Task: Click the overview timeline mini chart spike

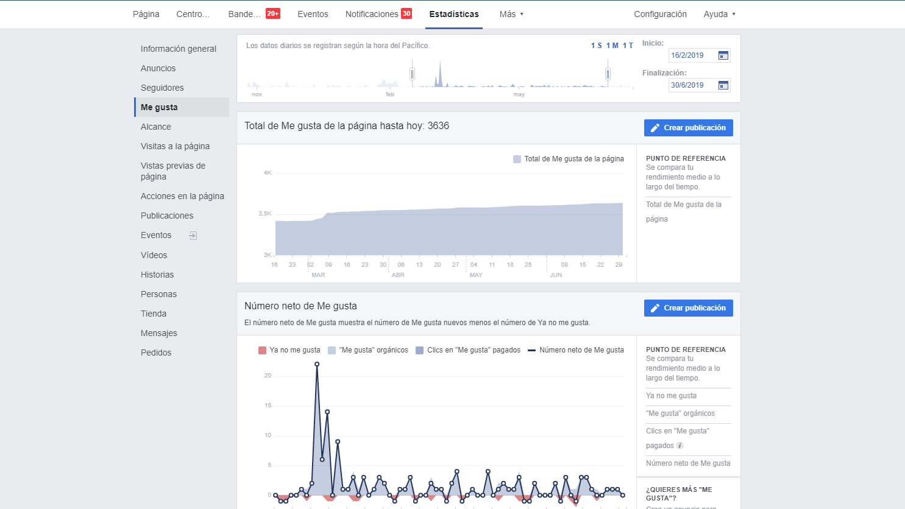Action: (x=439, y=73)
